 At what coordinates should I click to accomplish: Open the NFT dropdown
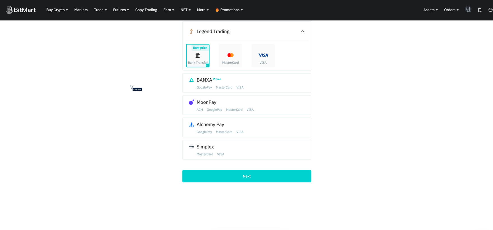click(186, 10)
